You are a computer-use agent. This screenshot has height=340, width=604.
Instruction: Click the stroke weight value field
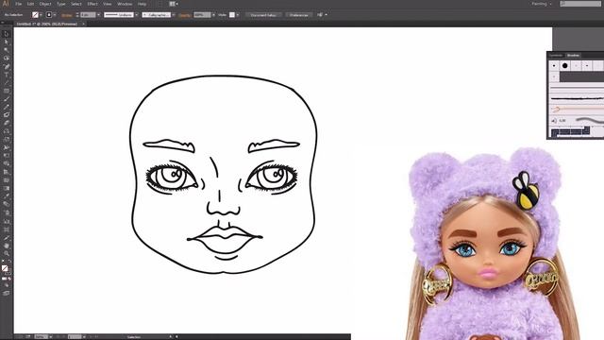(88, 15)
